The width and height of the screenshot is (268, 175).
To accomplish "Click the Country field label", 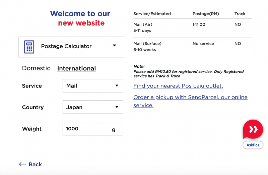I will (x=33, y=107).
